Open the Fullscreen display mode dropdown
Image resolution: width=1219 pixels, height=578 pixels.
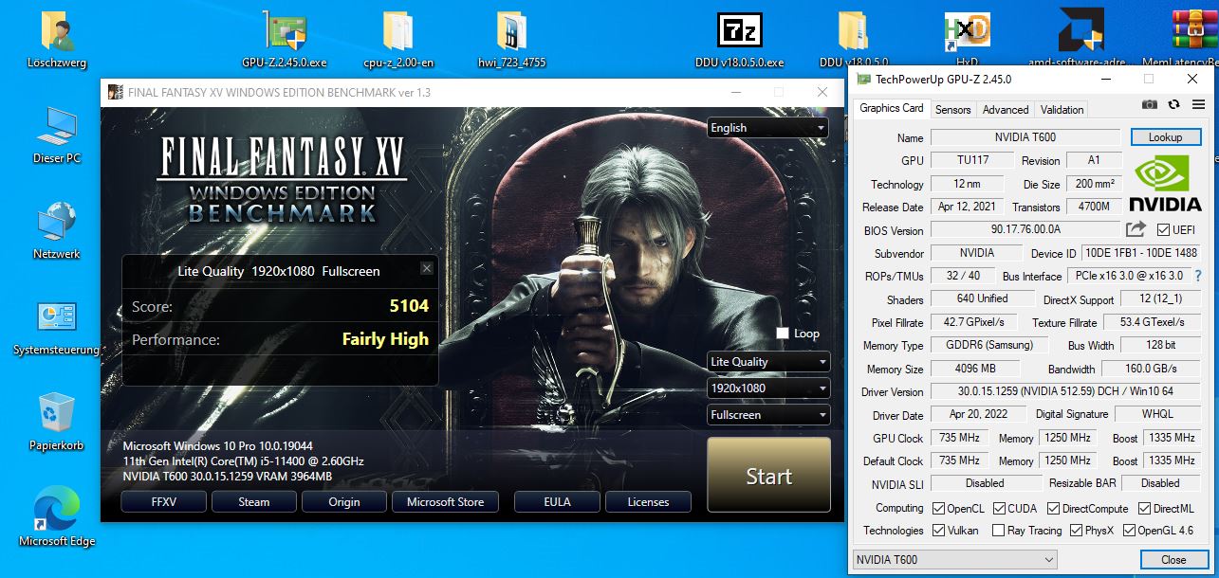pyautogui.click(x=768, y=415)
